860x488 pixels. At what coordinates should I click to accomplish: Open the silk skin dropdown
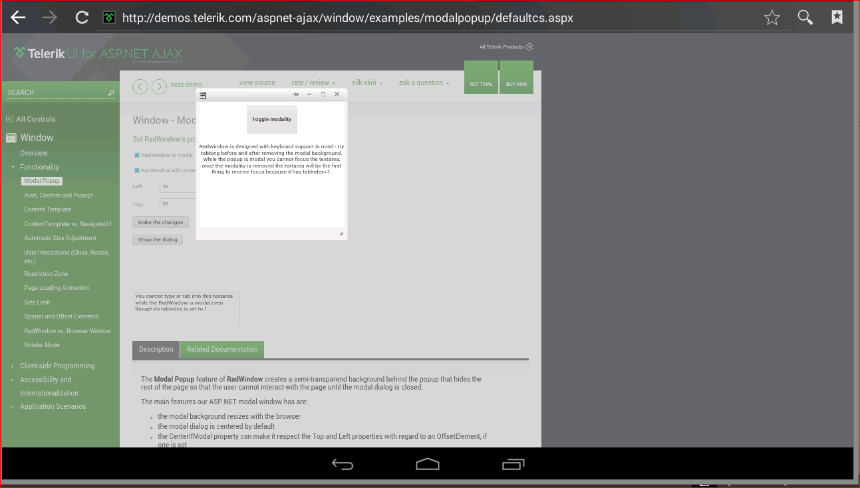click(368, 82)
